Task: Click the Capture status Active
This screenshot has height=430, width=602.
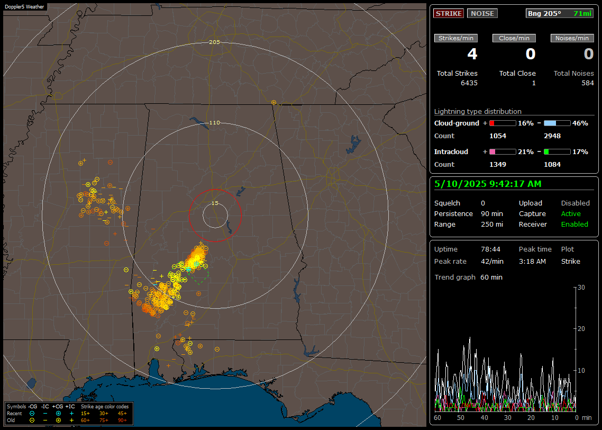Action: click(x=570, y=213)
